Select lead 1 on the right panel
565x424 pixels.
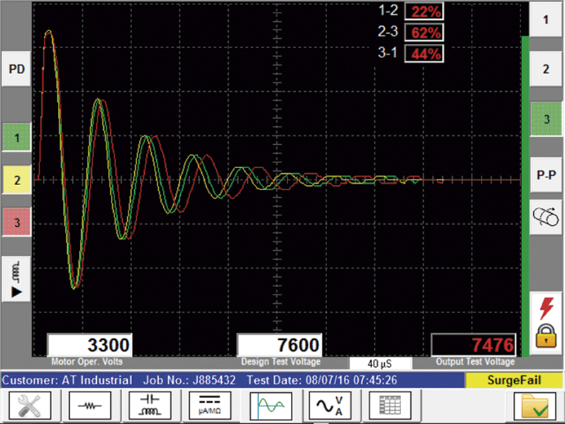(x=545, y=20)
